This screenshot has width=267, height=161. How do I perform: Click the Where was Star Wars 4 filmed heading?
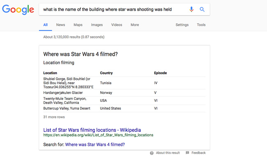tap(81, 54)
